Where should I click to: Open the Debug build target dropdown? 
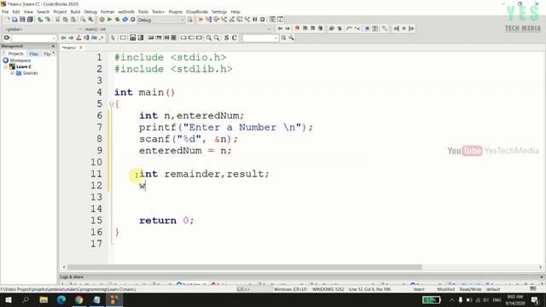161,20
